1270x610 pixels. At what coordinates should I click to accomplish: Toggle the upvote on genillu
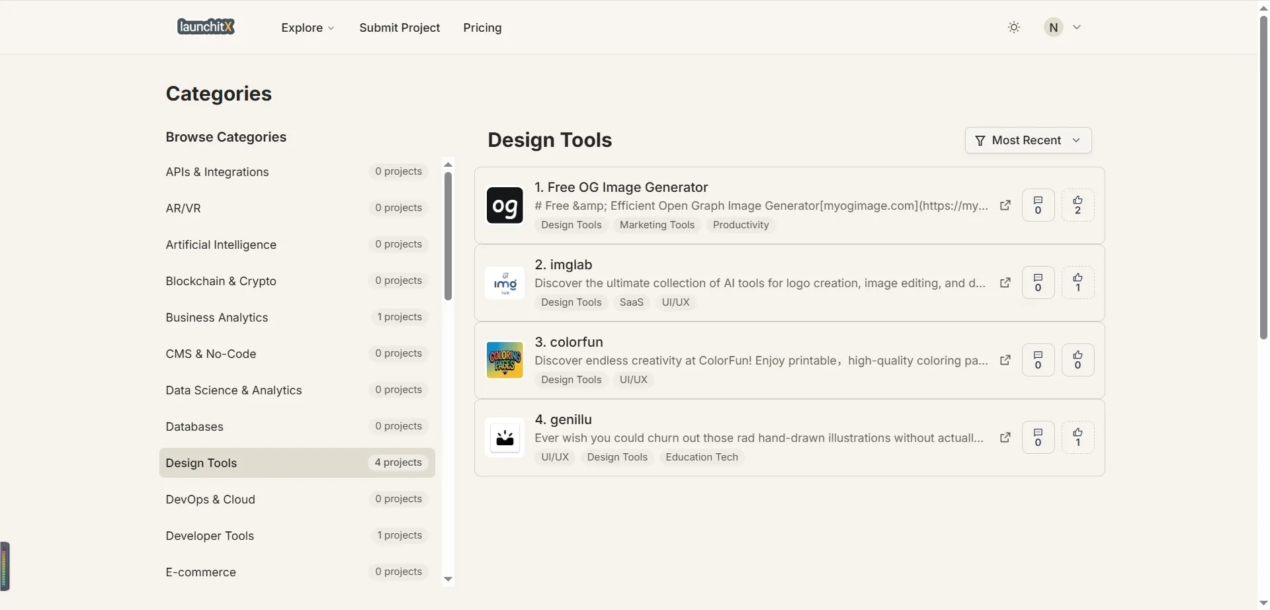coord(1078,437)
